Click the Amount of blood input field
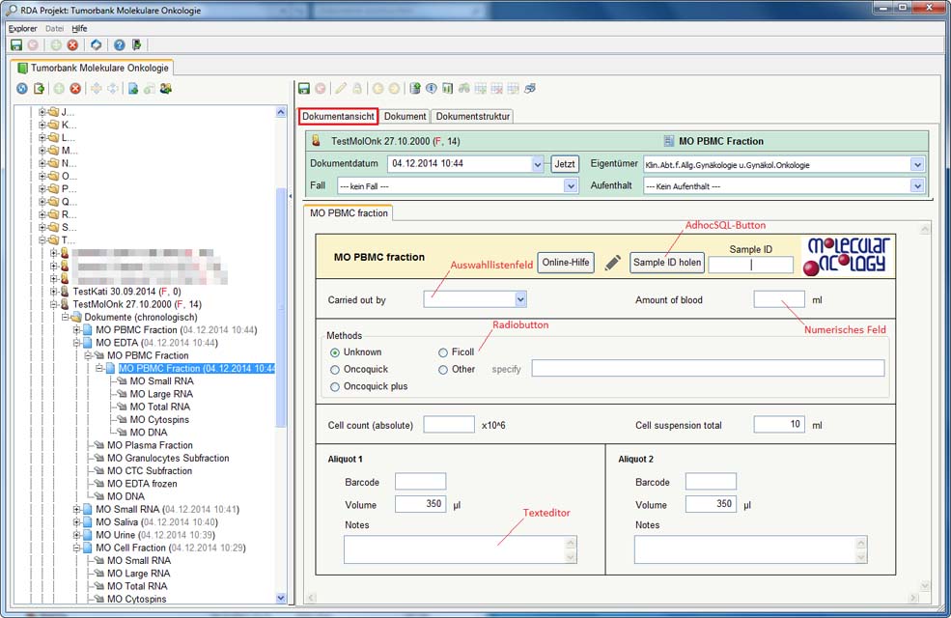Screen dimensions: 951x618 click(778, 300)
